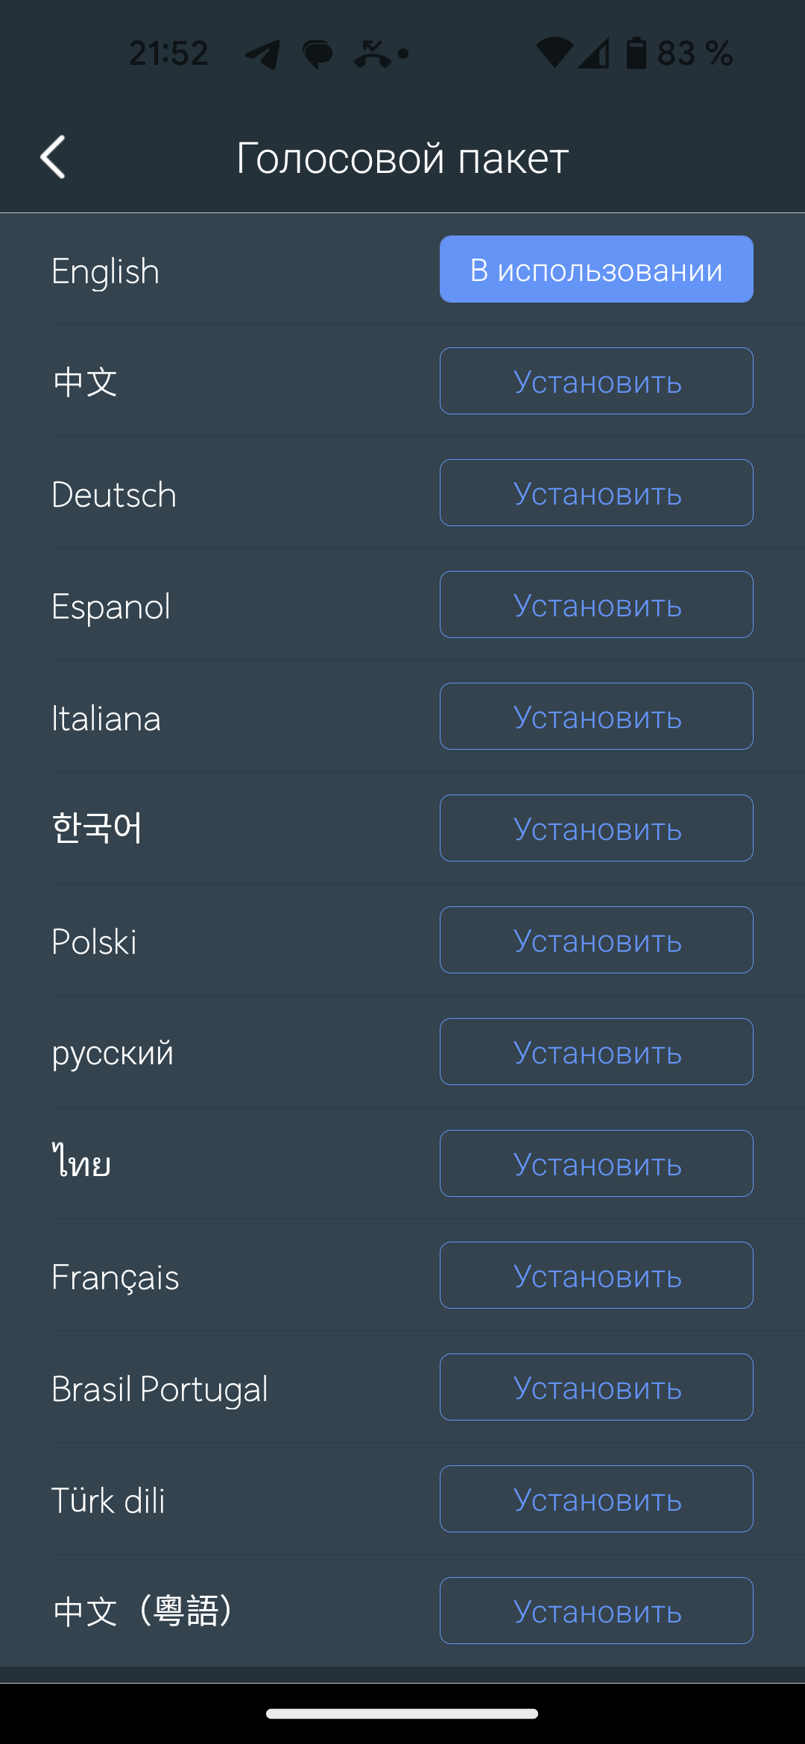Screen dimensions: 805x1744
Task: Install the ไทย voice pack
Action: point(596,1163)
